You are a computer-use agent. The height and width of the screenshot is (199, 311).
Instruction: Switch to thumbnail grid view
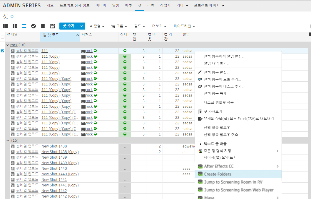tap(15, 26)
